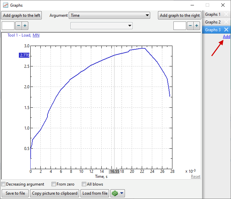231x199 pixels.
Task: Switch to the Graphs 1 tab
Action: [213, 14]
